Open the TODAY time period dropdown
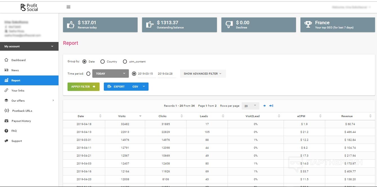377x187 pixels. click(x=110, y=74)
